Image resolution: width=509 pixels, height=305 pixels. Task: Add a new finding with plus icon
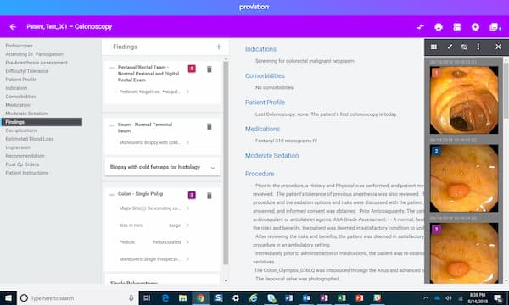tap(219, 47)
